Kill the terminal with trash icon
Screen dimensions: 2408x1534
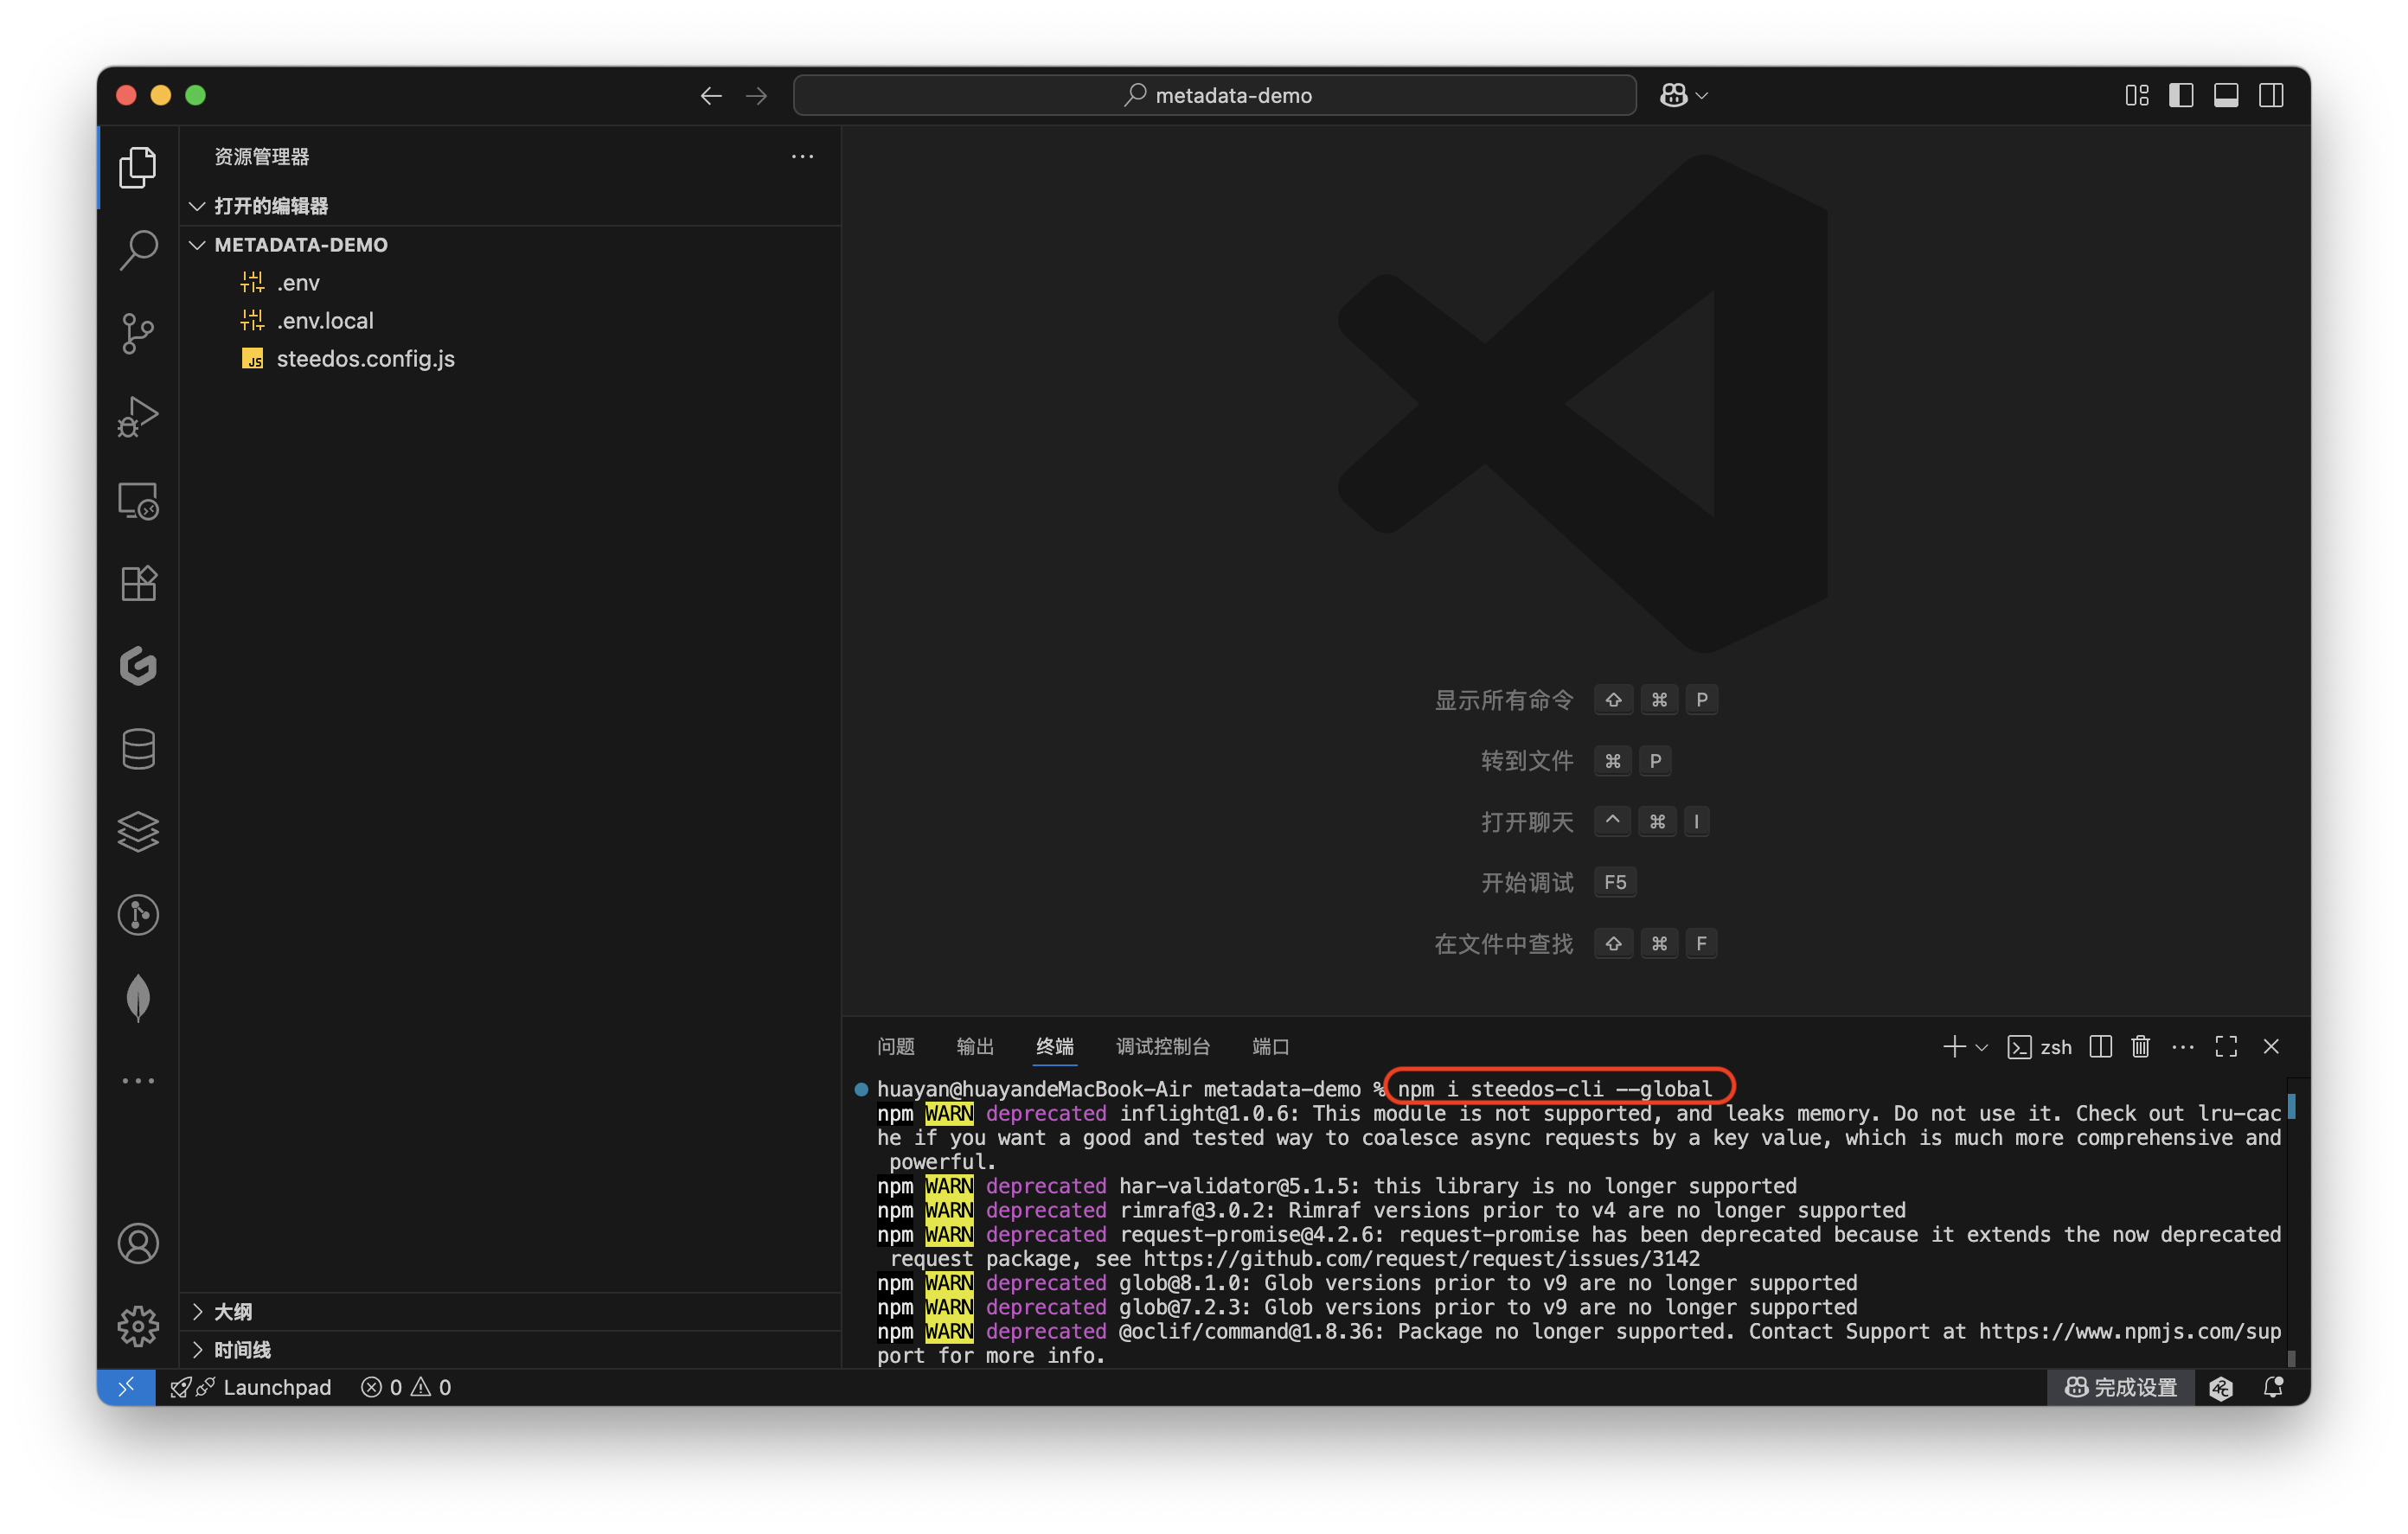click(x=2140, y=1047)
